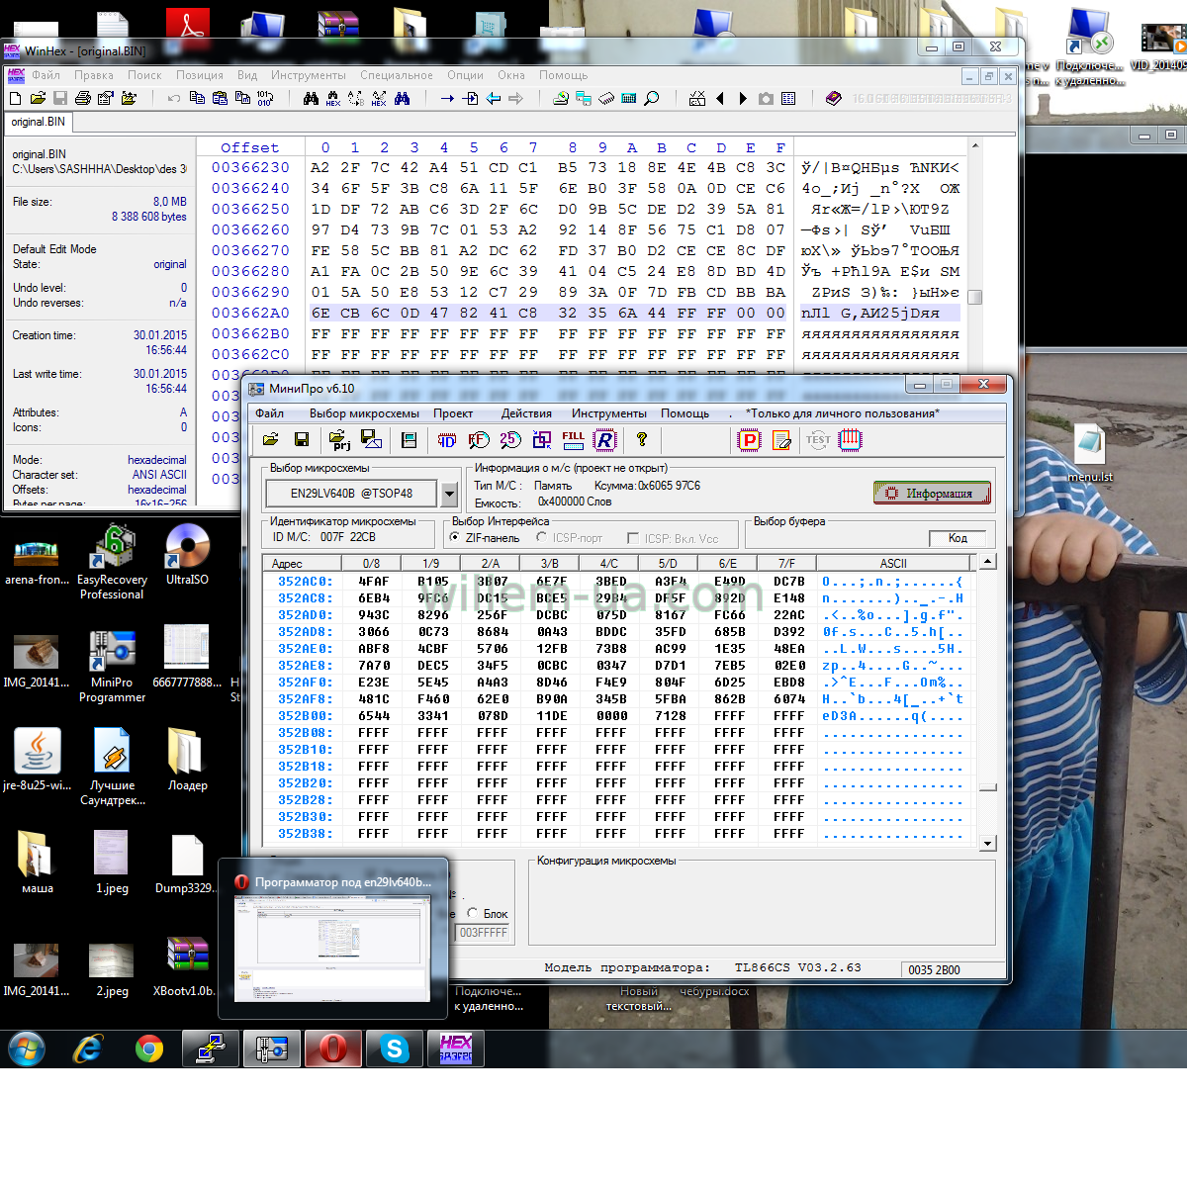Click the Помощь menu in MiniPro
1187x1187 pixels.
[x=685, y=413]
